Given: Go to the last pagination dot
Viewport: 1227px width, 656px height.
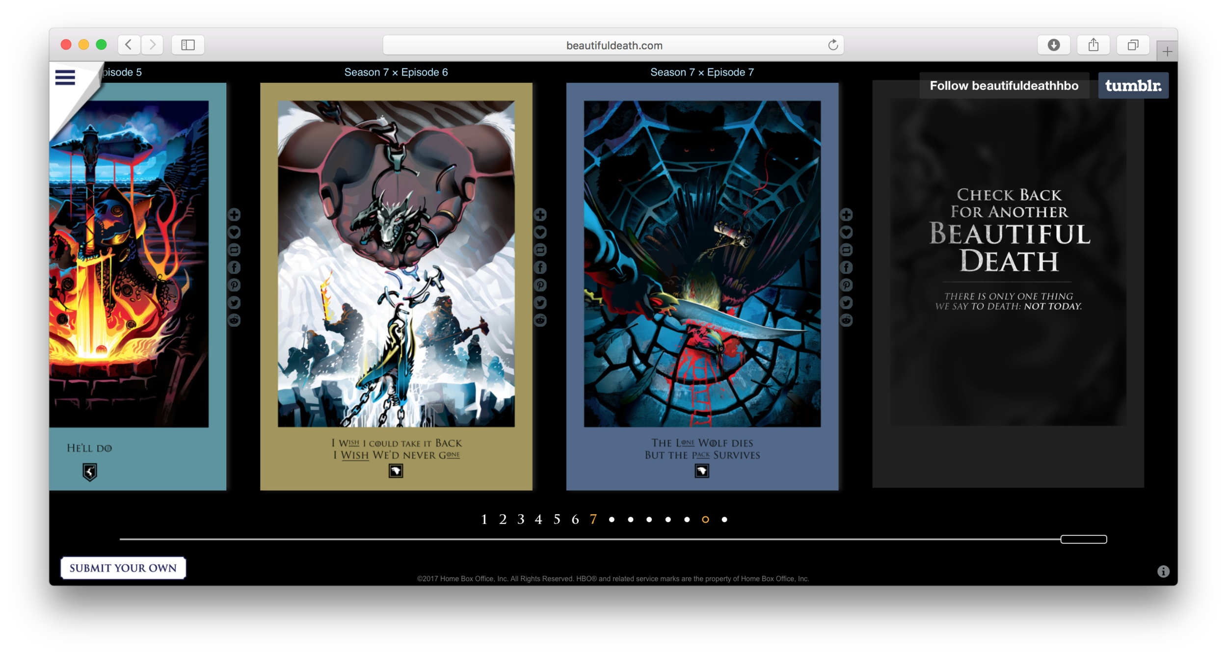Looking at the screenshot, I should [724, 520].
